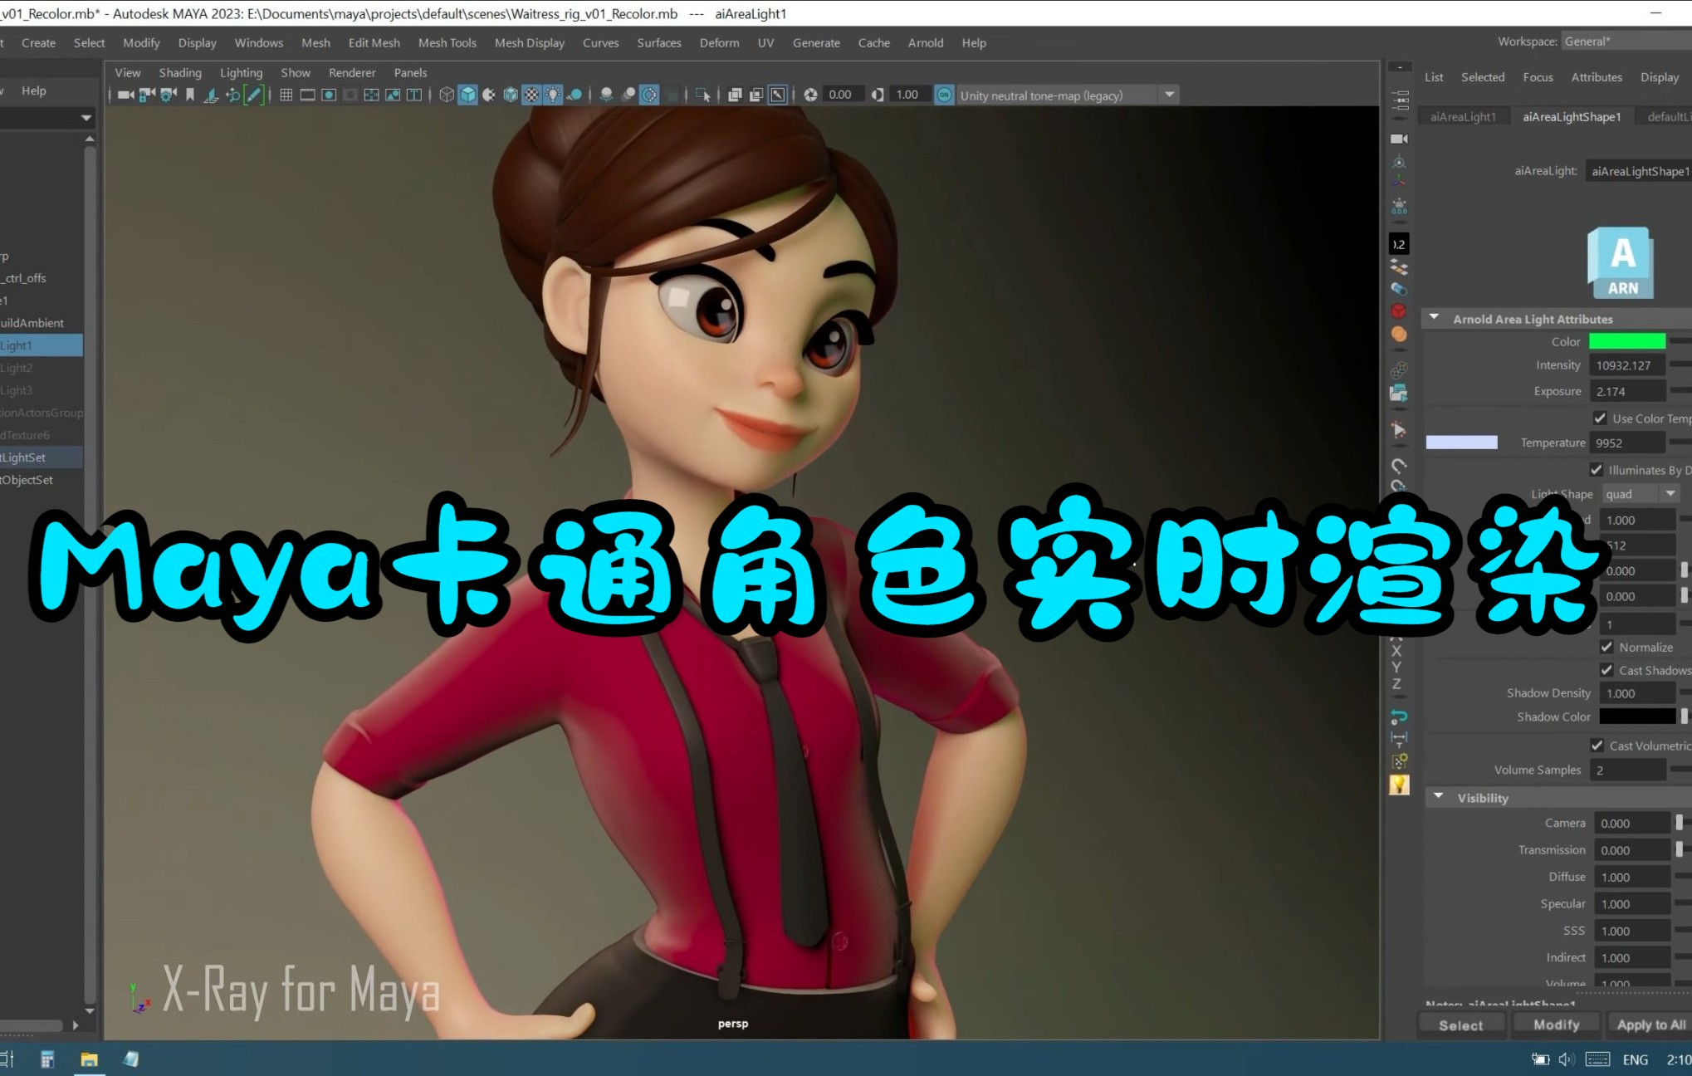Open the Arnold menu
This screenshot has width=1692, height=1076.
click(x=925, y=42)
